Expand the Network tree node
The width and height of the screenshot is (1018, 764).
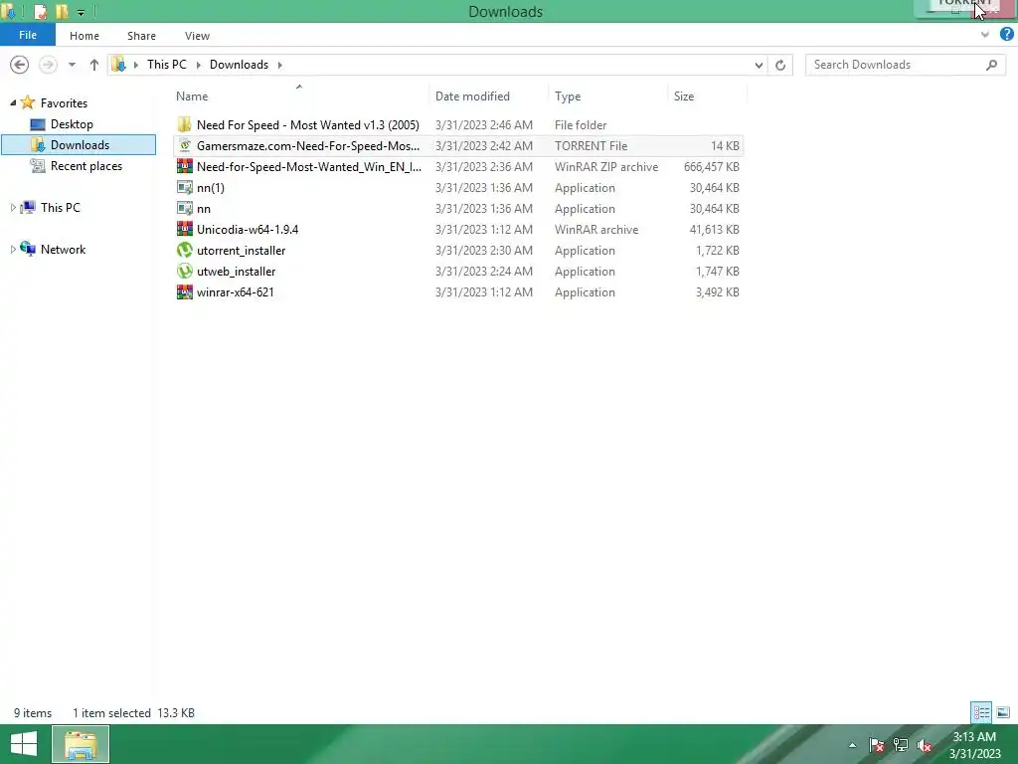(x=13, y=249)
